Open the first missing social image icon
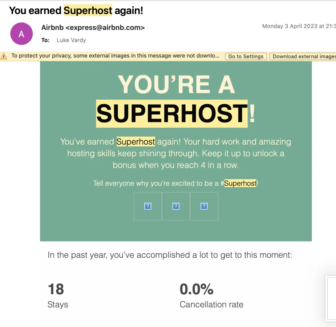336x327 pixels. 148,206
